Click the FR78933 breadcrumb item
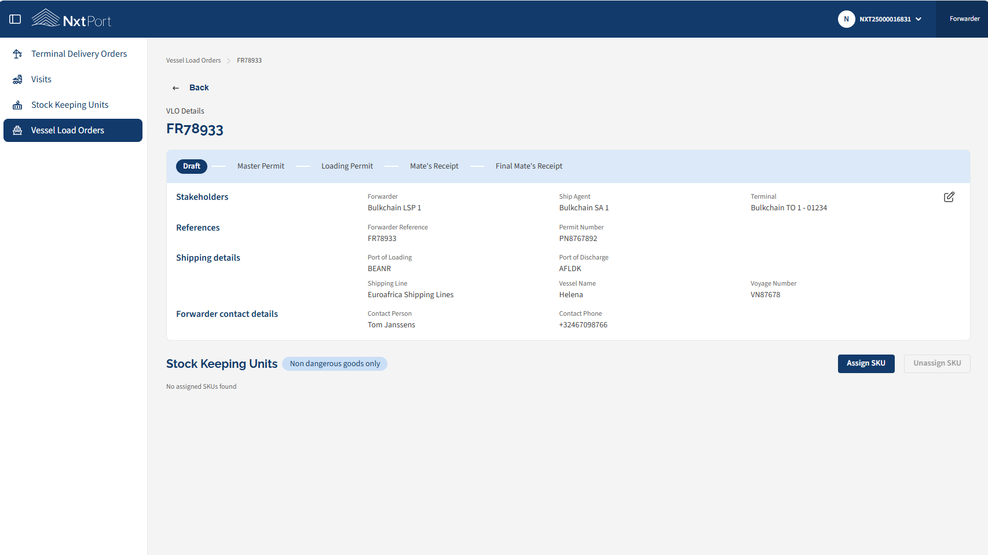Viewport: 988px width, 555px height. tap(249, 60)
